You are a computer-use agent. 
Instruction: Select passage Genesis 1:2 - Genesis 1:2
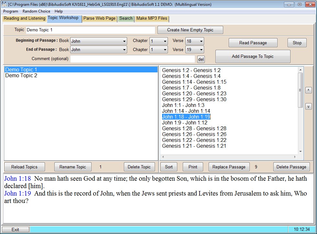191,70
